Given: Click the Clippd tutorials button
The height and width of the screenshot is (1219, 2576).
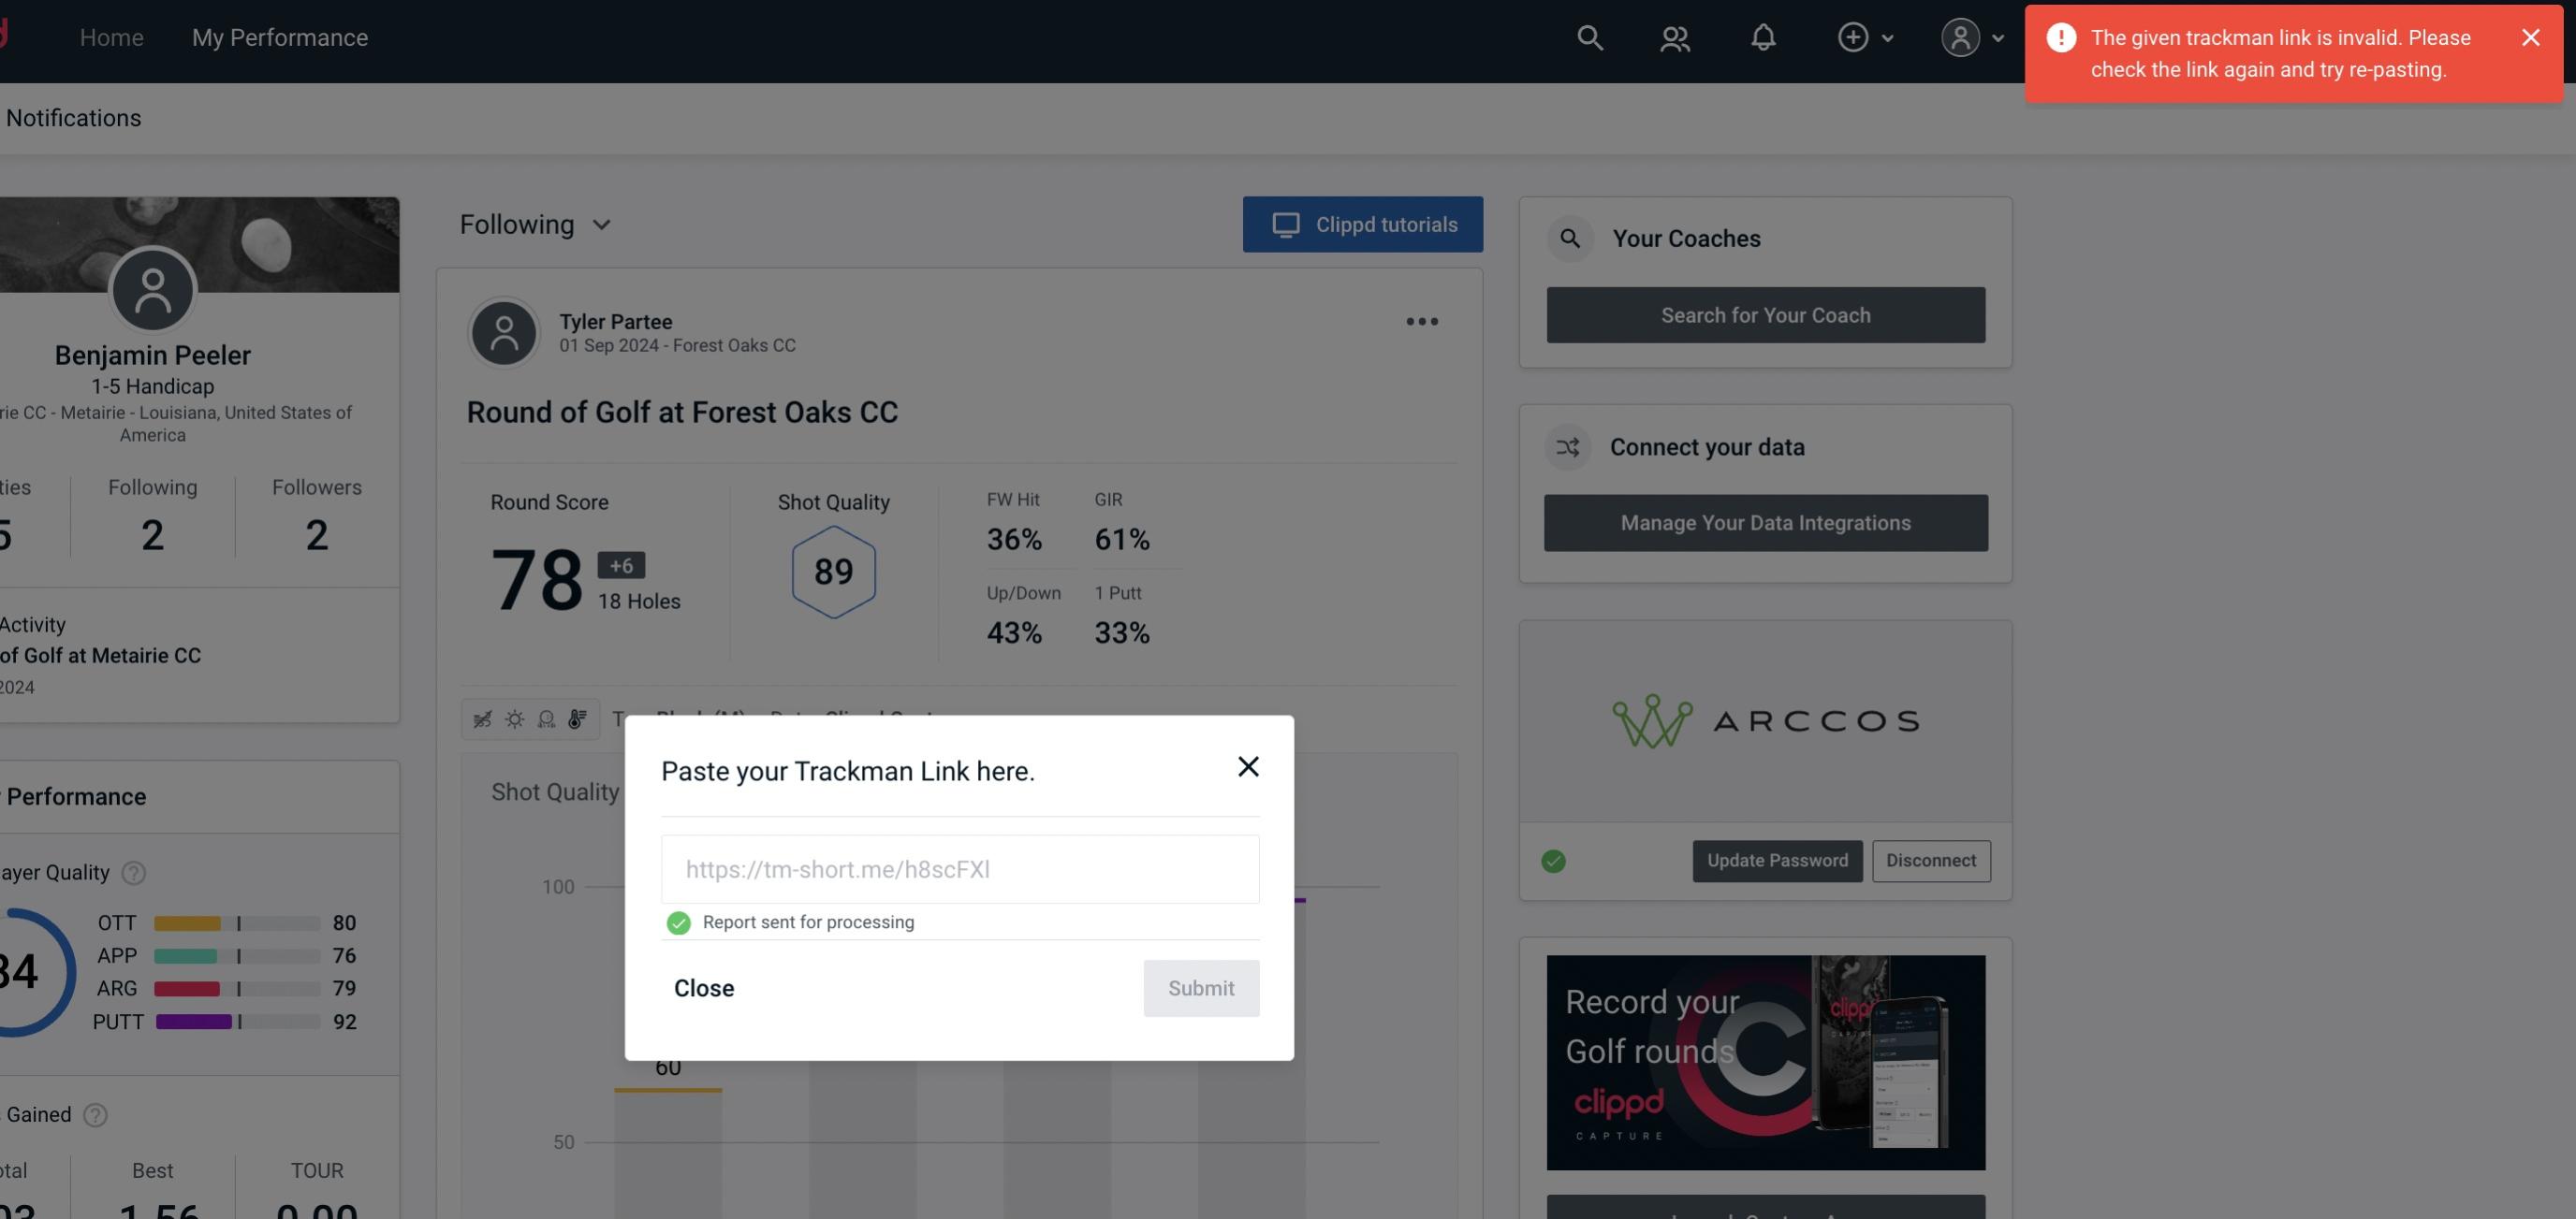Looking at the screenshot, I should (x=1364, y=224).
